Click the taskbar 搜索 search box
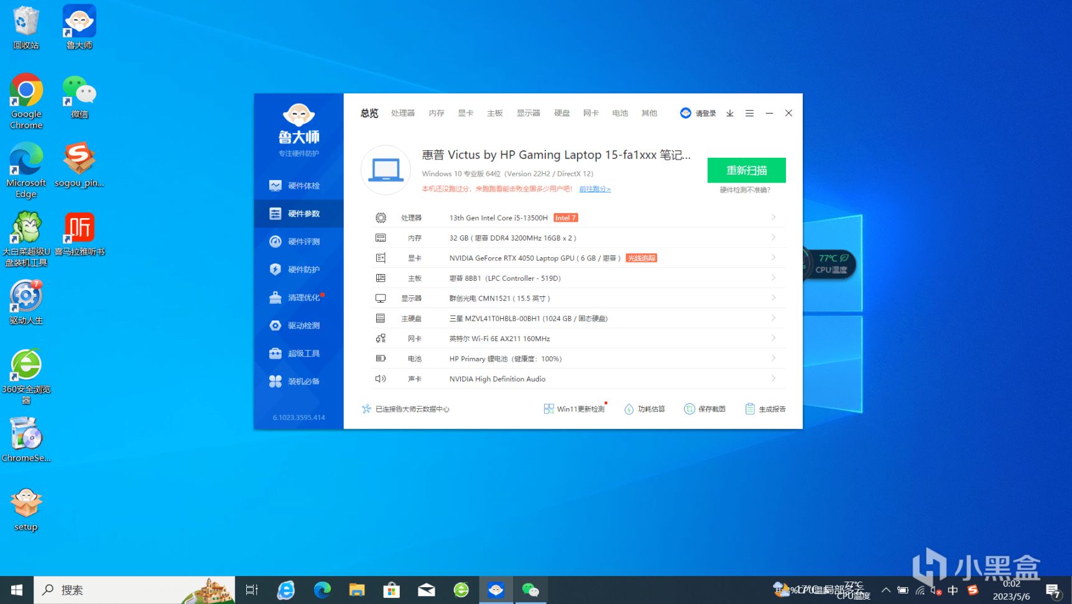The image size is (1072, 604). 134,590
